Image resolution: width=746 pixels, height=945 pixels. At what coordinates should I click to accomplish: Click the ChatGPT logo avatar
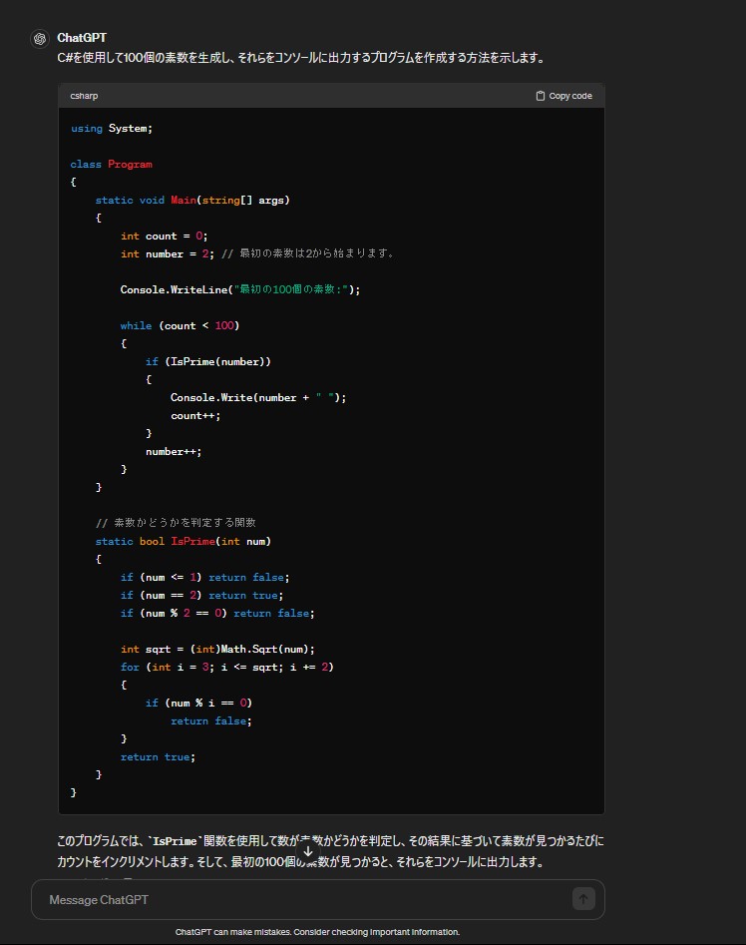pos(40,39)
